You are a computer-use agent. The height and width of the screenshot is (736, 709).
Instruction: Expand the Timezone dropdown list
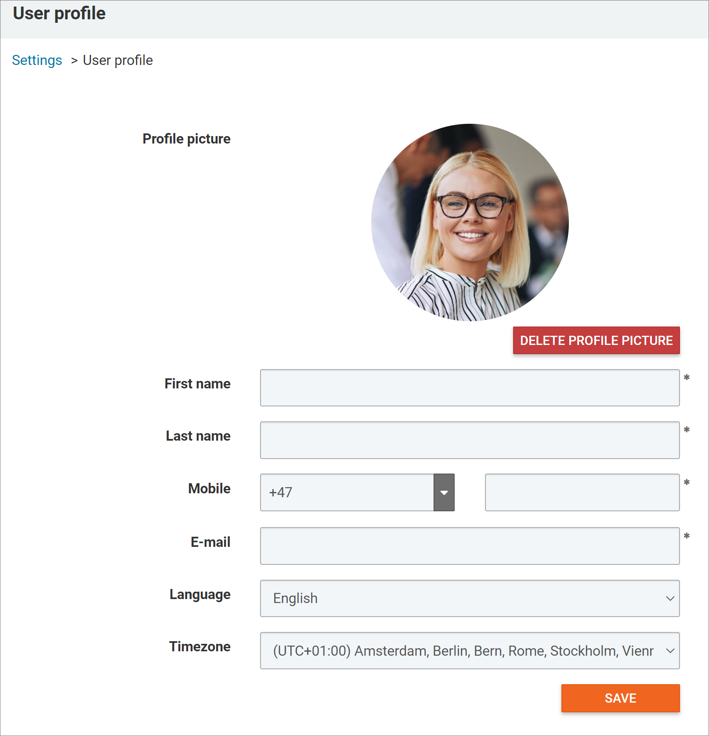click(470, 650)
